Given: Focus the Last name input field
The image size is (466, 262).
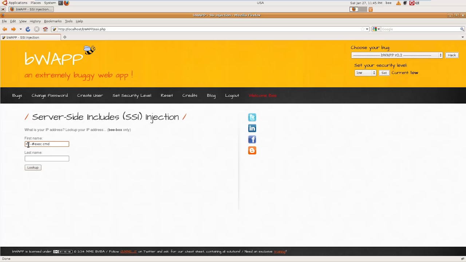Looking at the screenshot, I should 47,158.
